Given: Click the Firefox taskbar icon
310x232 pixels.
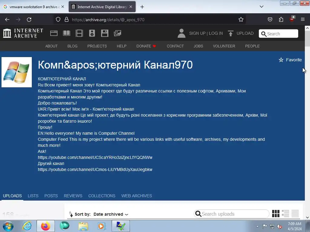Looking at the screenshot, I should (x=46, y=226).
